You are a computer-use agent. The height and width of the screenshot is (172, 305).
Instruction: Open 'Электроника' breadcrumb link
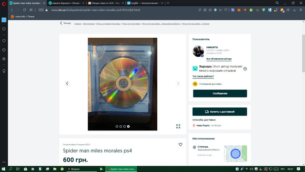[x=89, y=24]
